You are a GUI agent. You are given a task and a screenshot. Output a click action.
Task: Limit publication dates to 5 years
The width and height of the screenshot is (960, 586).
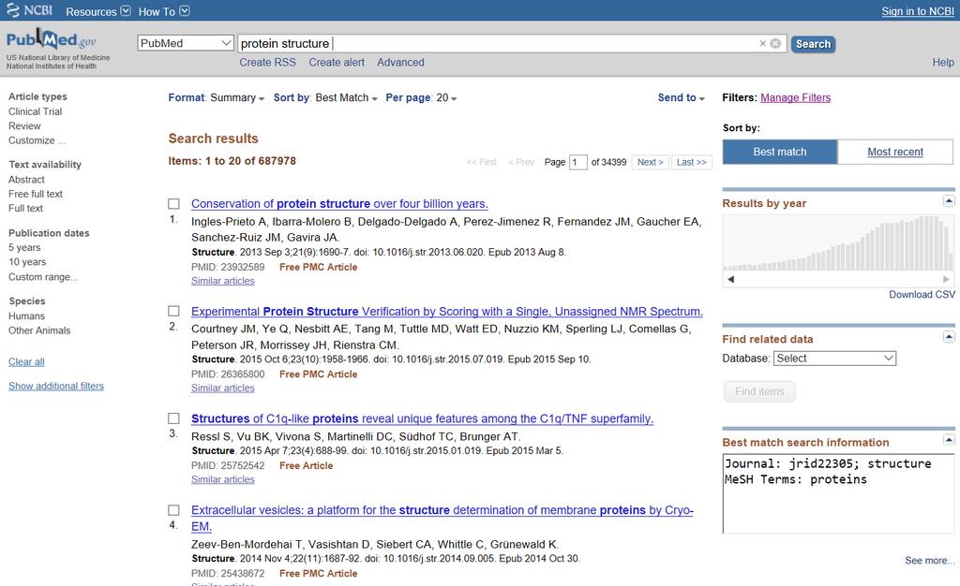[x=24, y=247]
